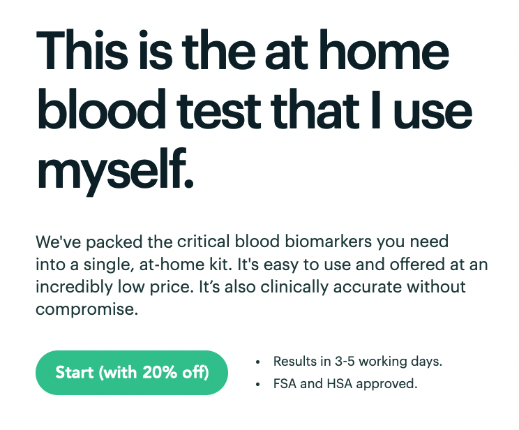519x430 pixels.
Task: Click the bullet dot before 'FSA'
Action: [x=258, y=385]
